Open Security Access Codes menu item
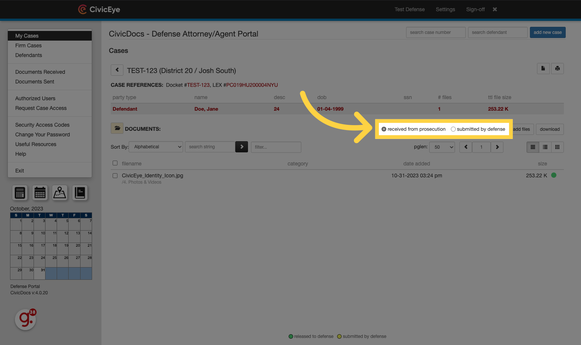 tap(50, 125)
